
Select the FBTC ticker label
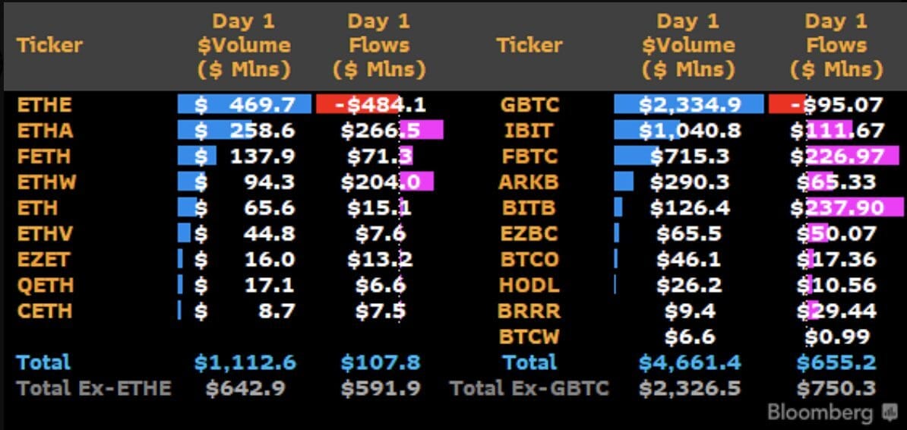click(530, 157)
